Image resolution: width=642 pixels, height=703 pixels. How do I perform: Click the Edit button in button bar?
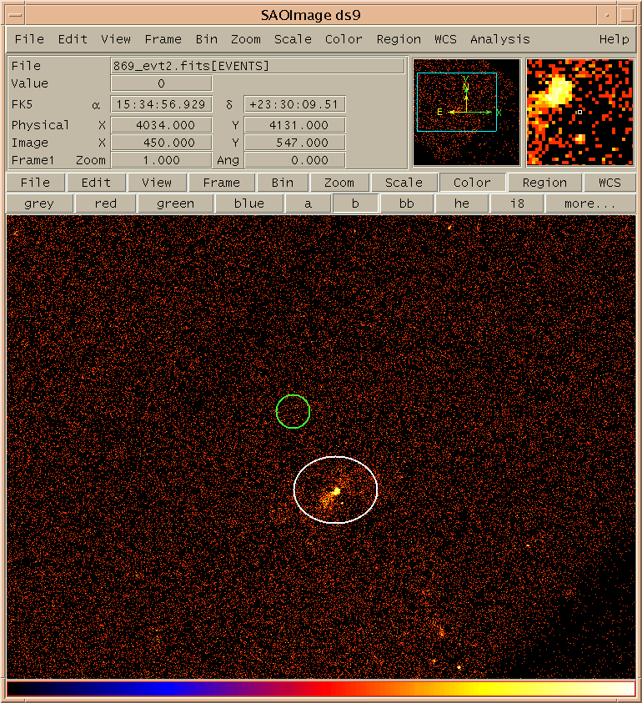(96, 183)
